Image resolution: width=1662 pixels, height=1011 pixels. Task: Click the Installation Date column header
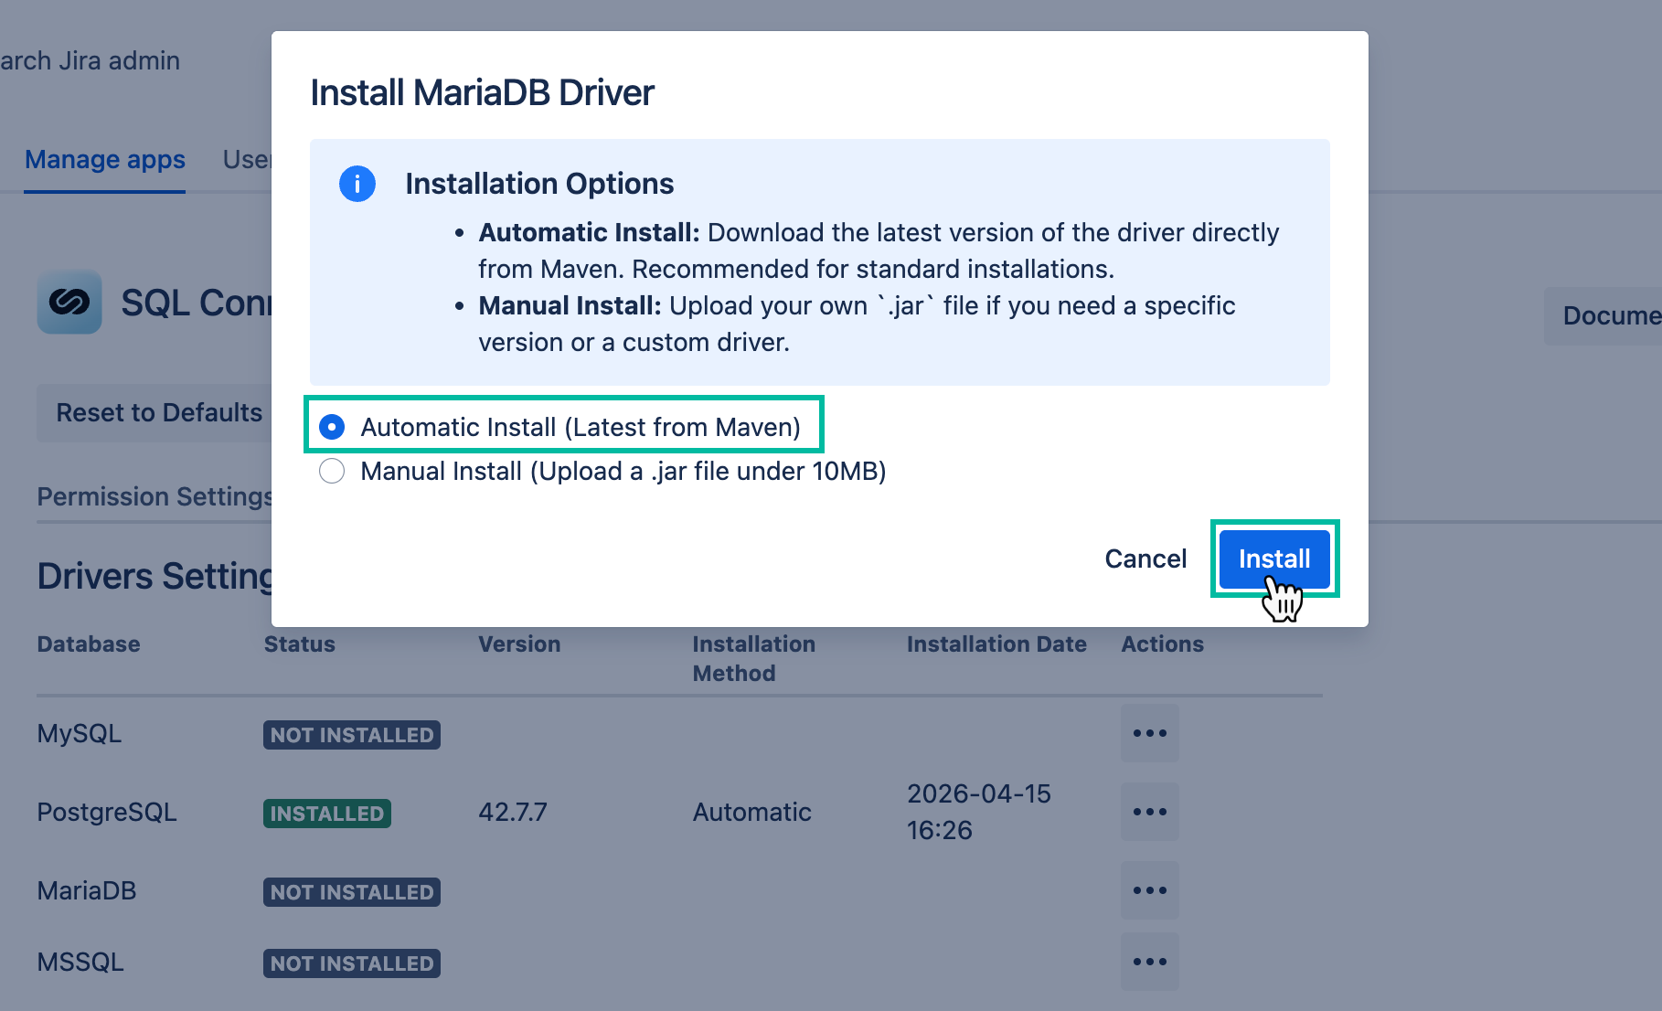[996, 644]
